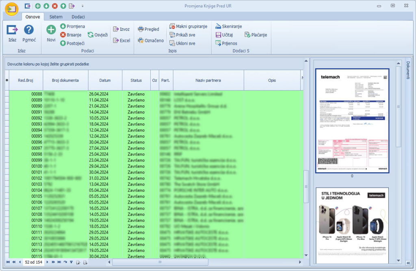The image size is (416, 271).
Task: Add a new record with Novi
Action: coord(51,30)
